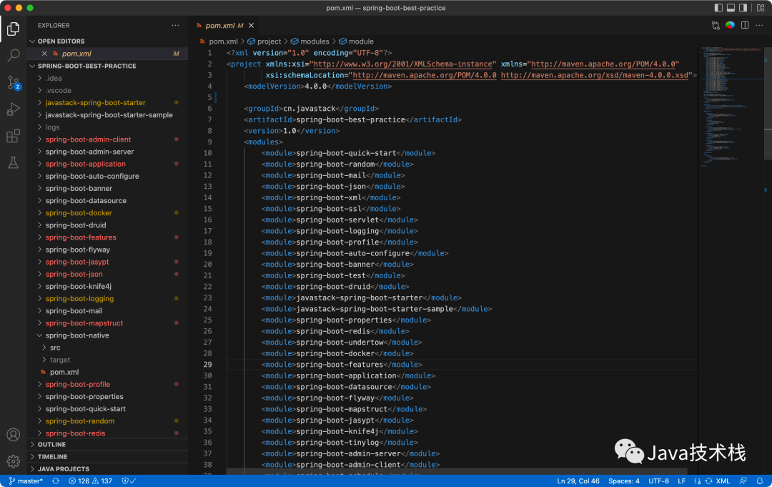Open the Extensions view icon
The image size is (772, 487).
14,136
